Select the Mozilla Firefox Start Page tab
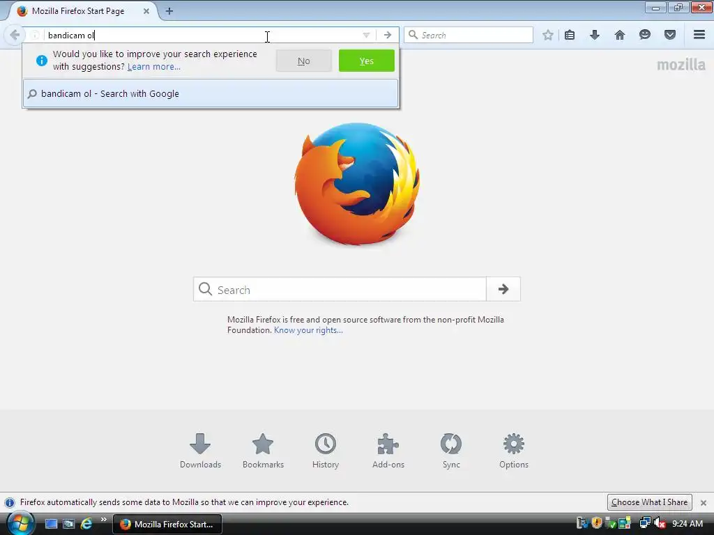The width and height of the screenshot is (714, 535). click(81, 11)
